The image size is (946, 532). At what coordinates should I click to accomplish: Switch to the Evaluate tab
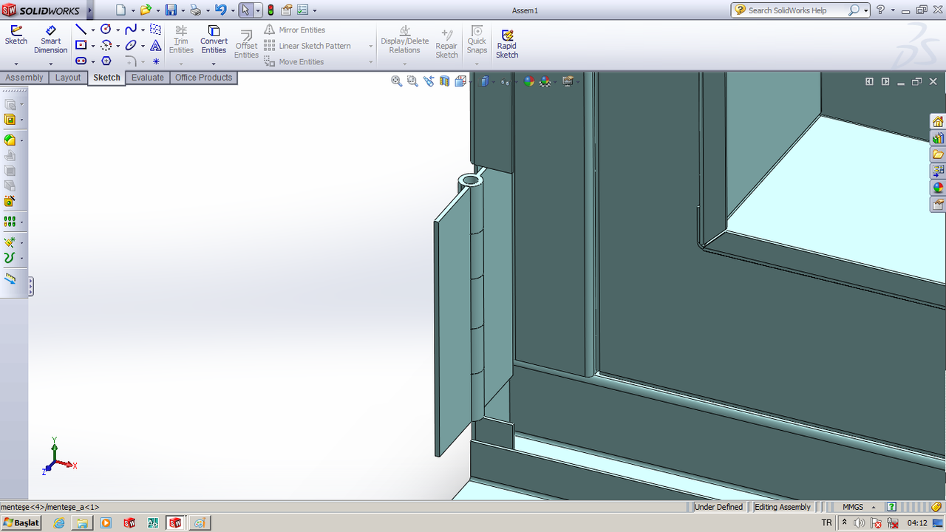148,78
